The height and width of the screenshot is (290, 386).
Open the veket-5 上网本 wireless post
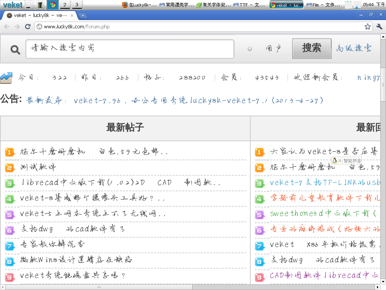(93, 213)
